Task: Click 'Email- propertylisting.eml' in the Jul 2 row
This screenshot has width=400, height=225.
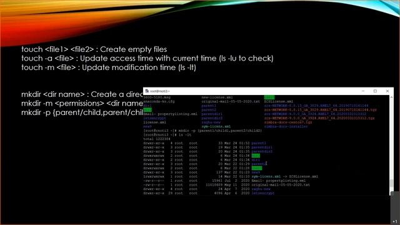Action: click(279, 181)
